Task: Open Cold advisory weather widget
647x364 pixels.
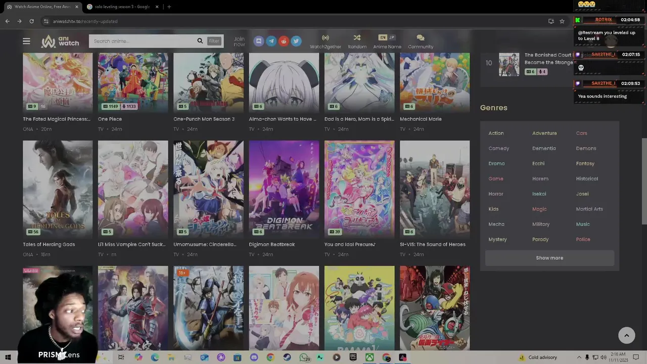Action: 538,357
